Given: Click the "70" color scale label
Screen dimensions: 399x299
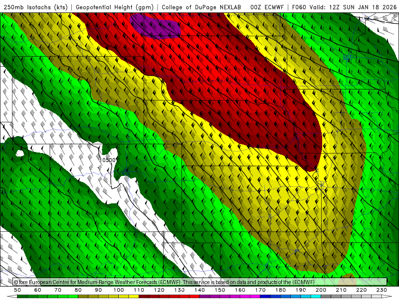Looking at the screenshot, I should 58,290.
